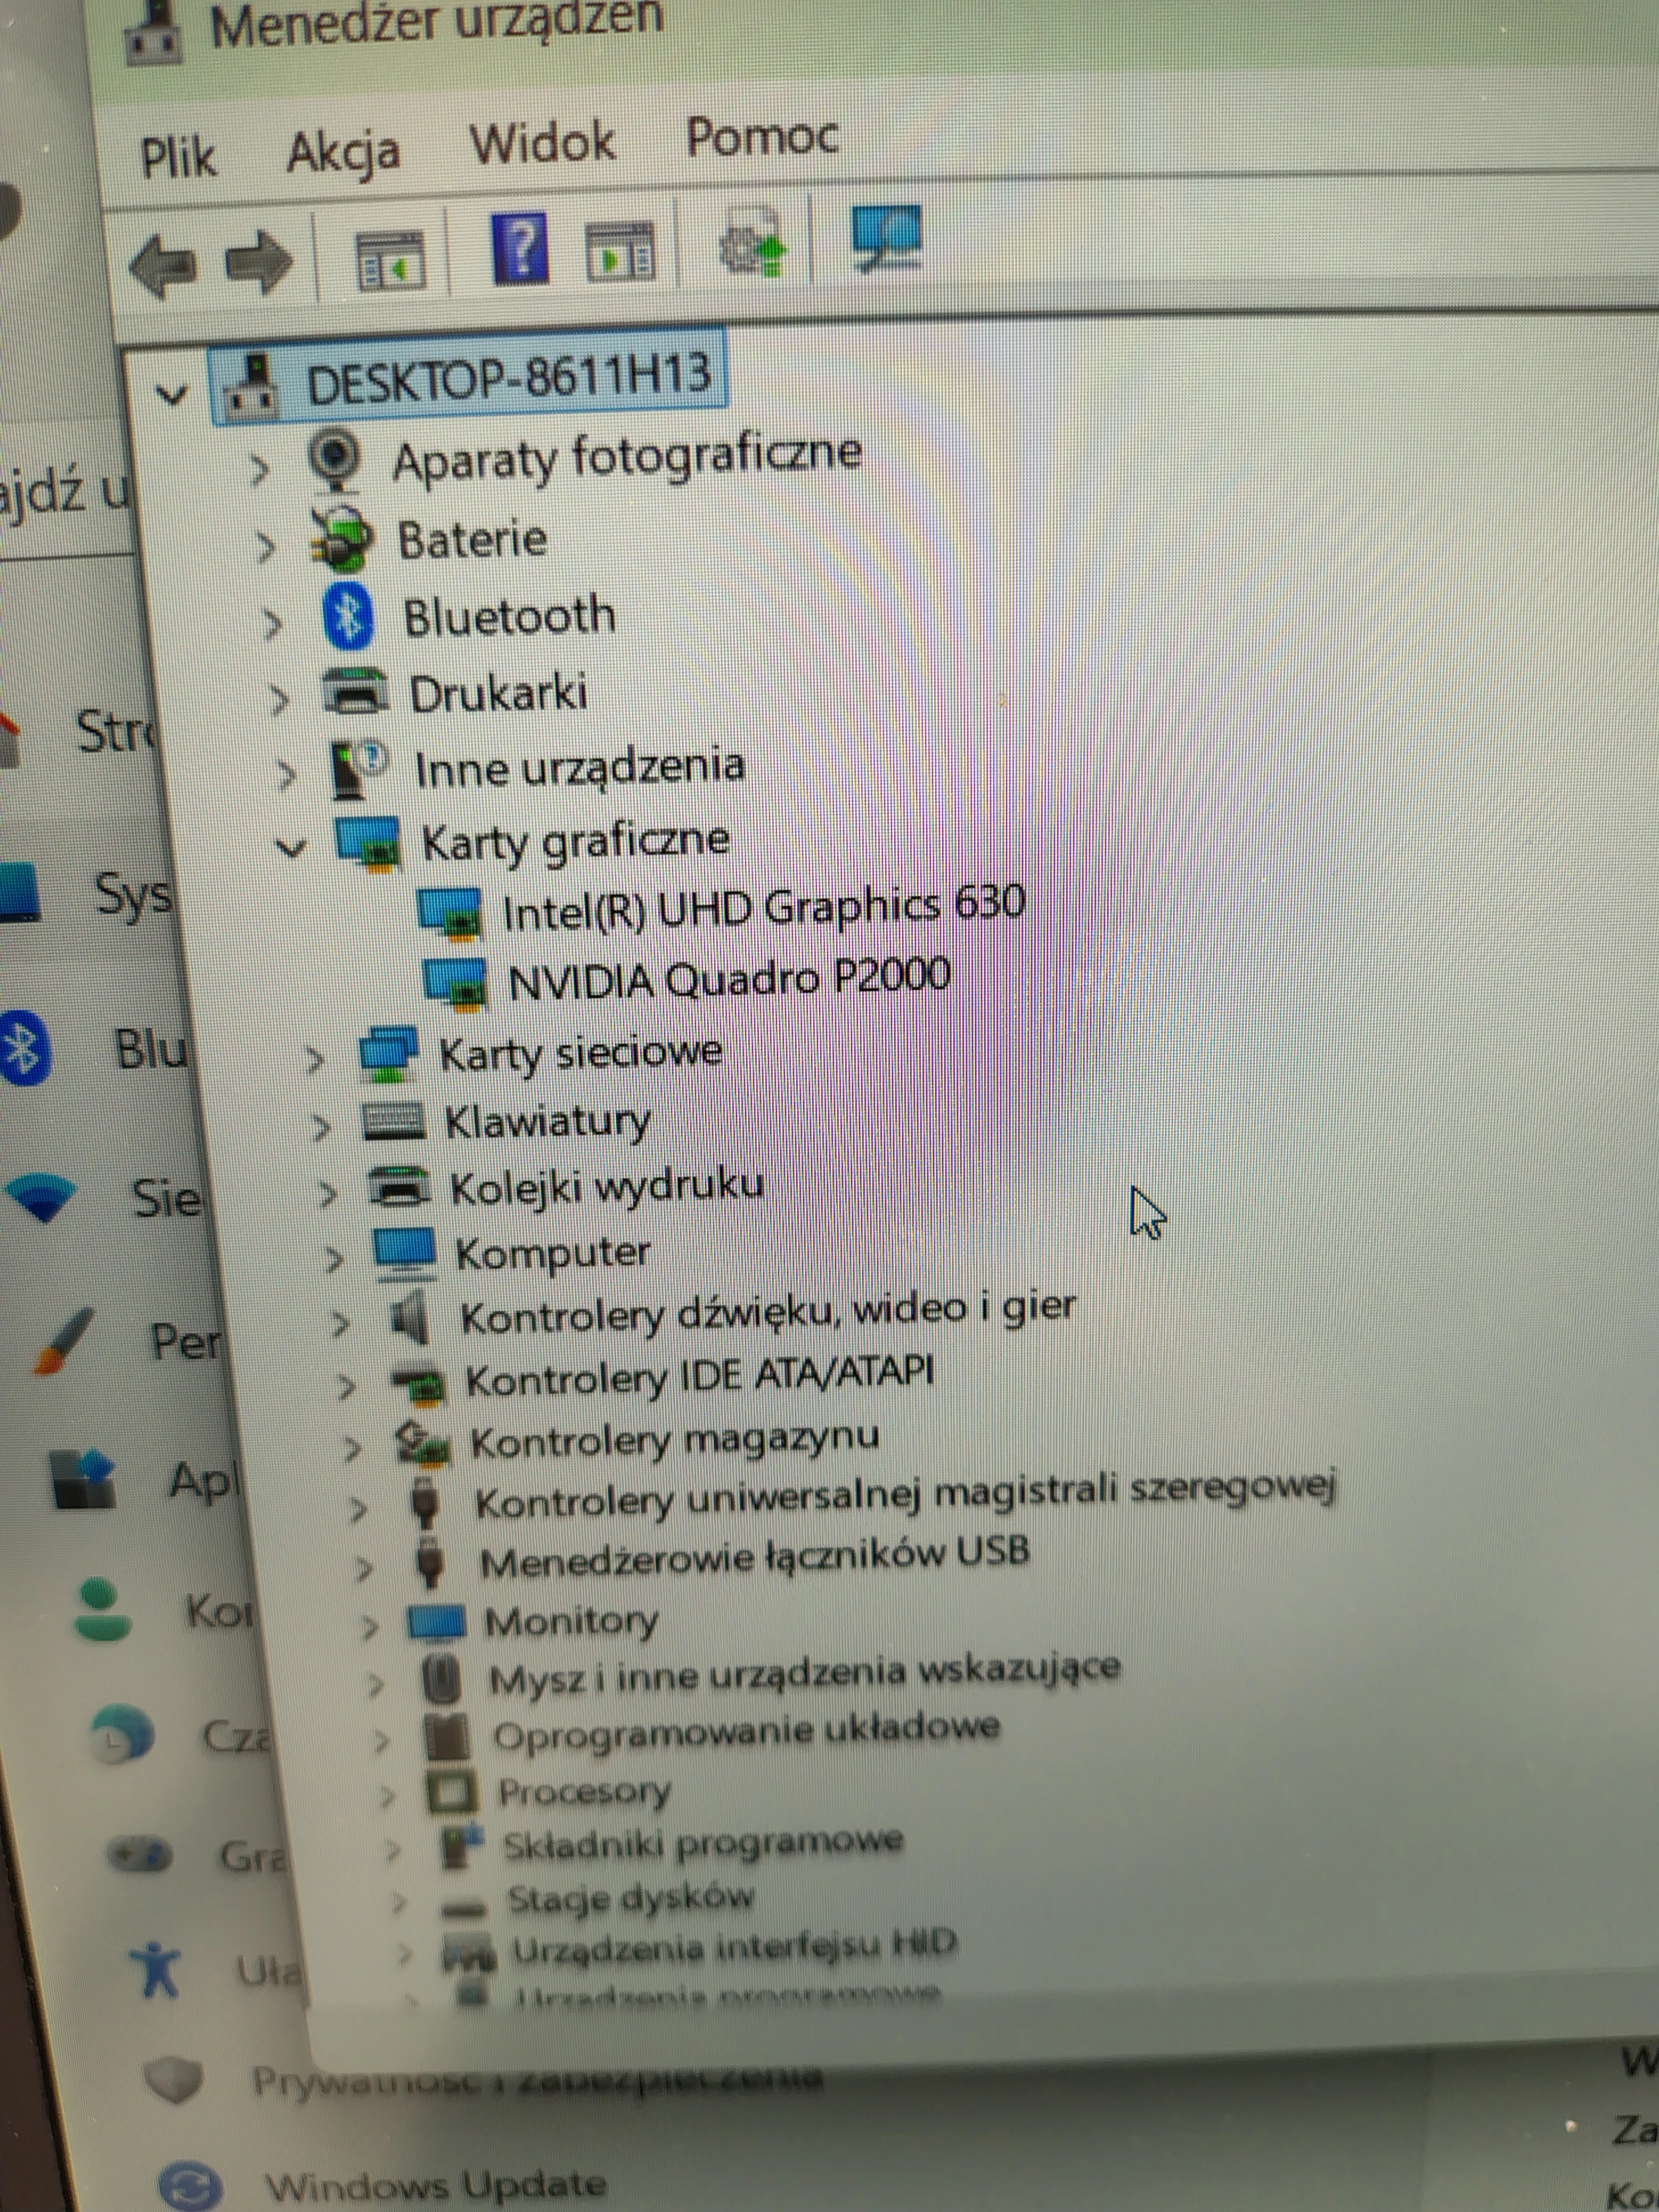Click the printer icon next to Drukarki
1659x2212 pixels.
pos(356,692)
